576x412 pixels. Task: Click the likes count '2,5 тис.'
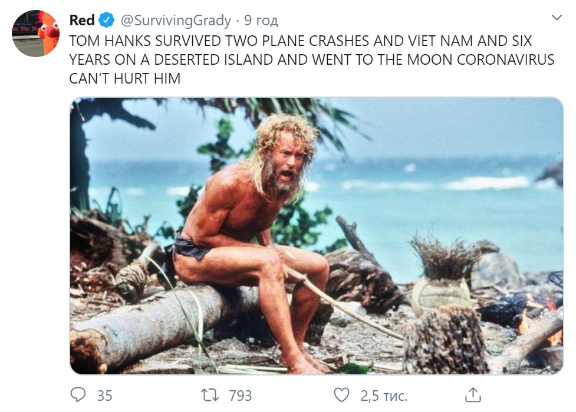tap(384, 396)
